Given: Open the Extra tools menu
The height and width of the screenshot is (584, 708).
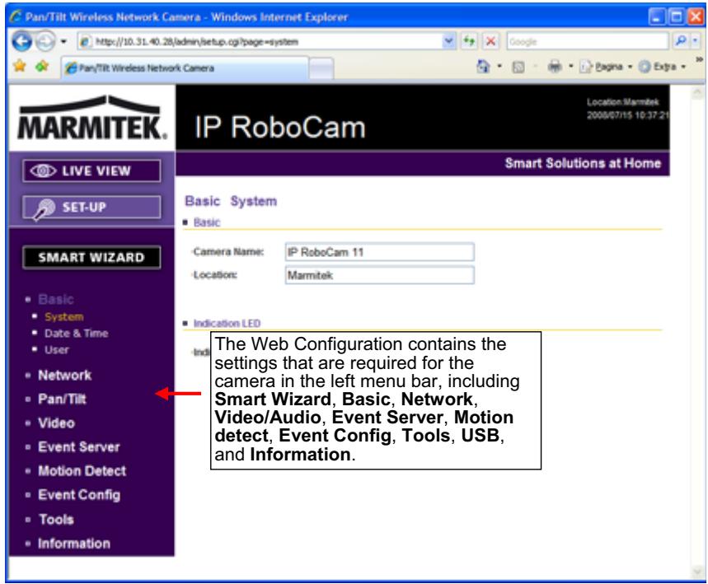Looking at the screenshot, I should [x=663, y=67].
